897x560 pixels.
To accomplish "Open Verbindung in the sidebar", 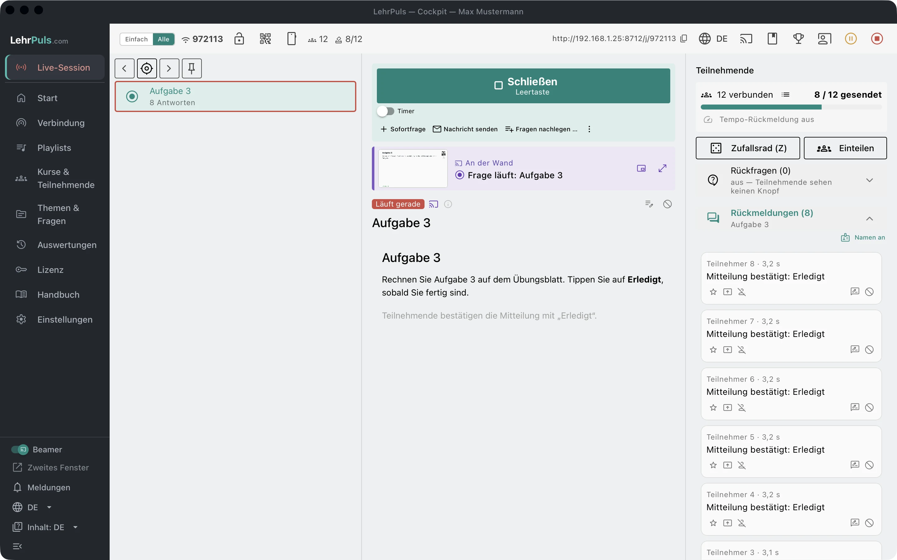I will point(55,123).
